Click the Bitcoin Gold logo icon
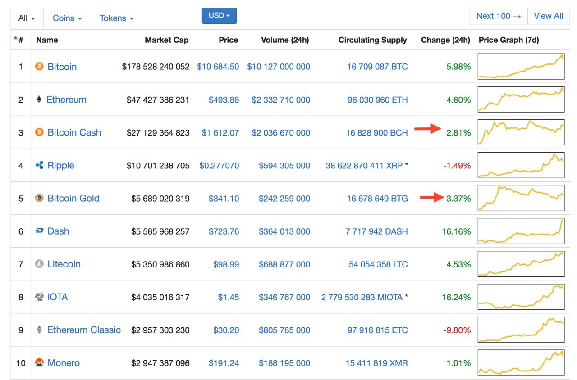Image resolution: width=577 pixels, height=380 pixels. 40,198
